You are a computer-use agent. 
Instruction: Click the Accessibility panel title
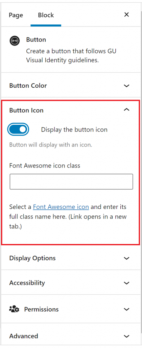click(27, 283)
